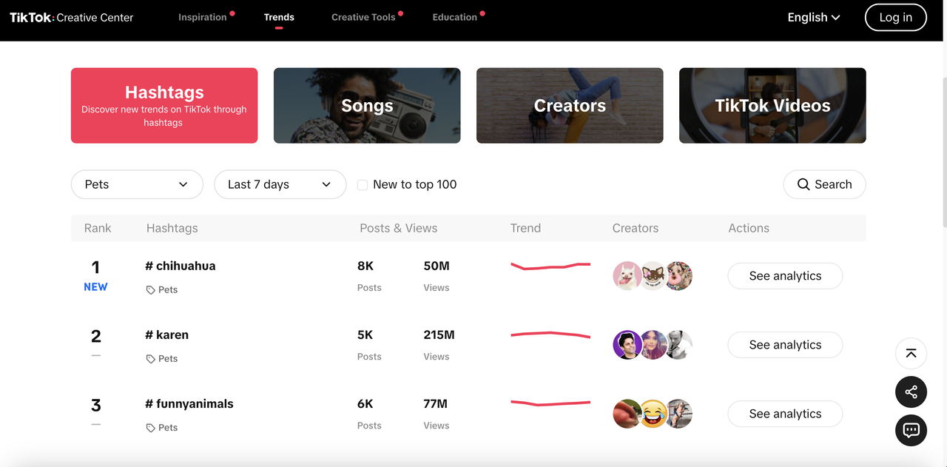This screenshot has height=467, width=947.
Task: Open the Creative Tools menu
Action: (363, 17)
